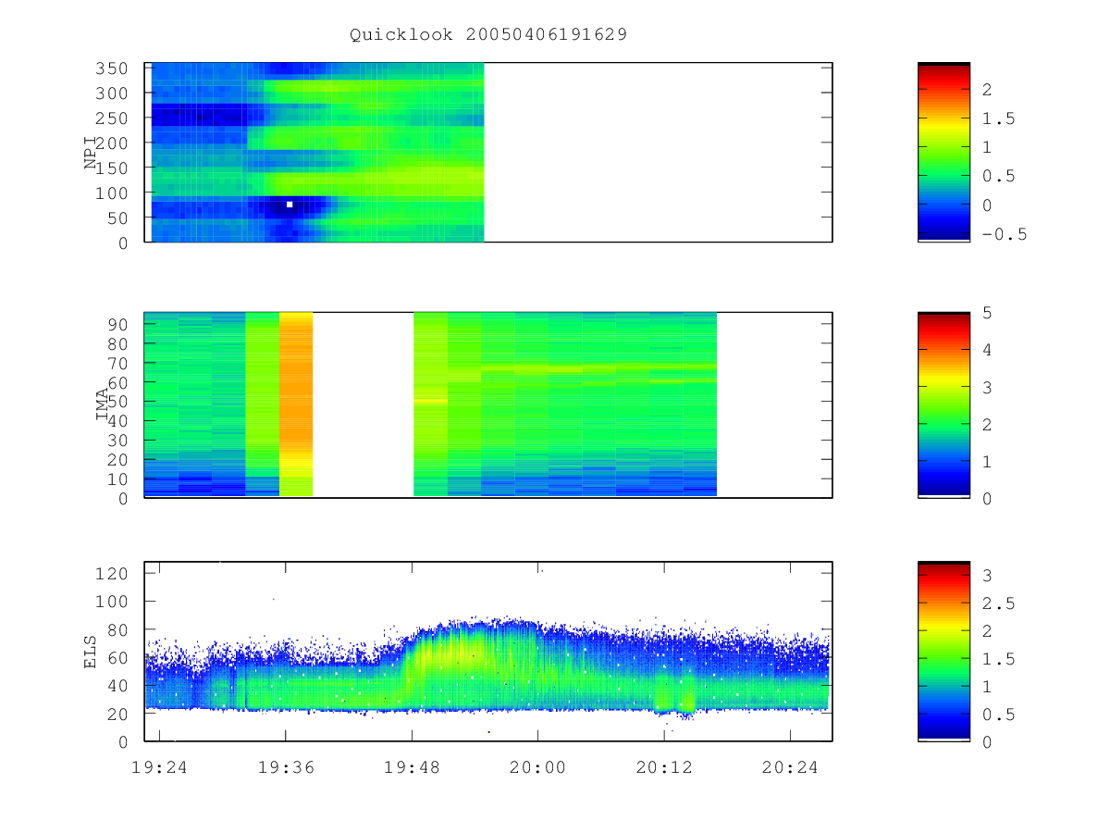
Task: Click the 19:36 time tick label
Action: point(285,766)
